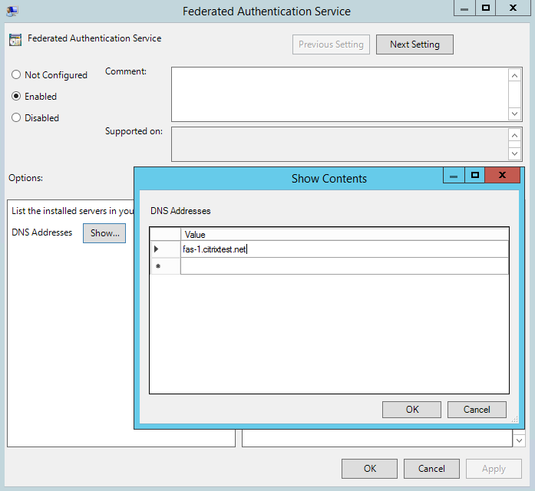This screenshot has height=491, width=535.
Task: Maximize the Show Contents dialog
Action: tap(475, 176)
